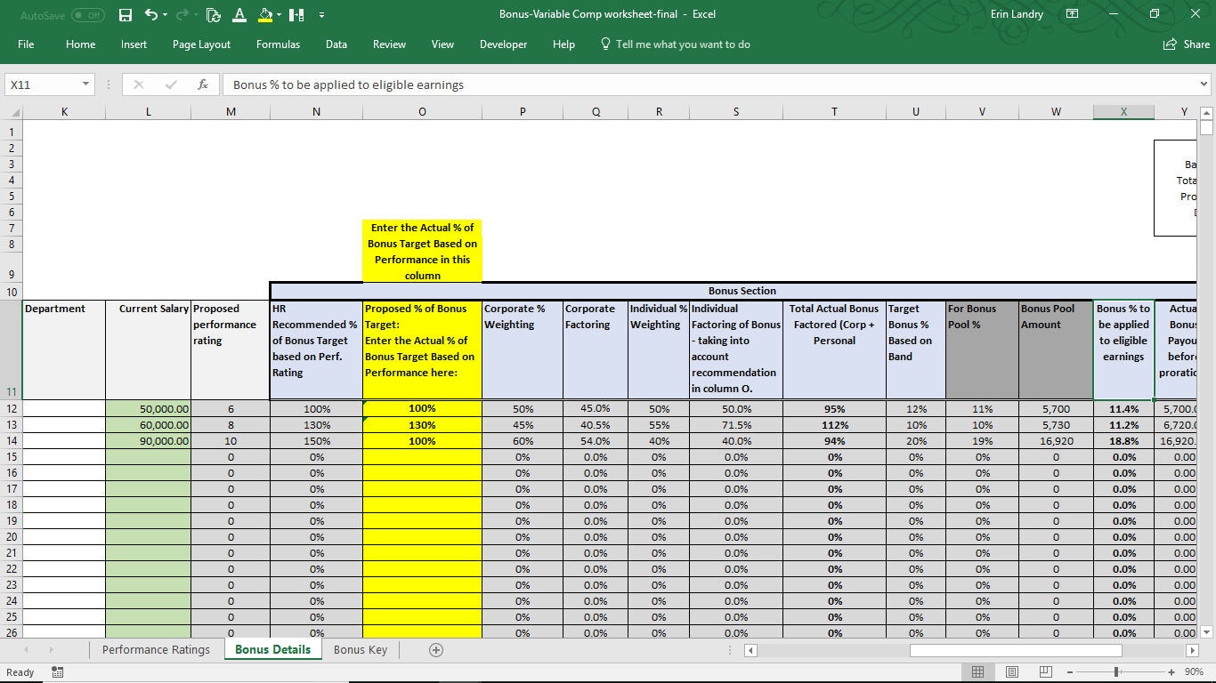Open the Help ribbon tab
1216x683 pixels.
coord(563,44)
